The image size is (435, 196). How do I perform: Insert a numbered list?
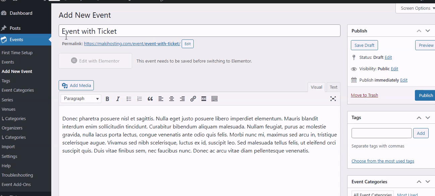(x=139, y=99)
